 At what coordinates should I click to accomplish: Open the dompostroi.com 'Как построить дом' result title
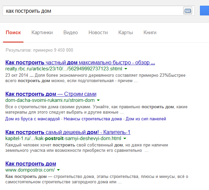(x=31, y=164)
